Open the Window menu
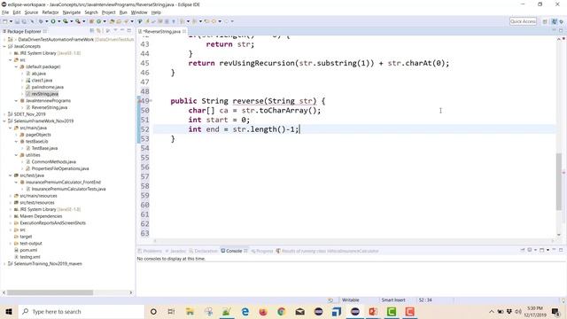The image size is (567, 319). click(x=139, y=12)
